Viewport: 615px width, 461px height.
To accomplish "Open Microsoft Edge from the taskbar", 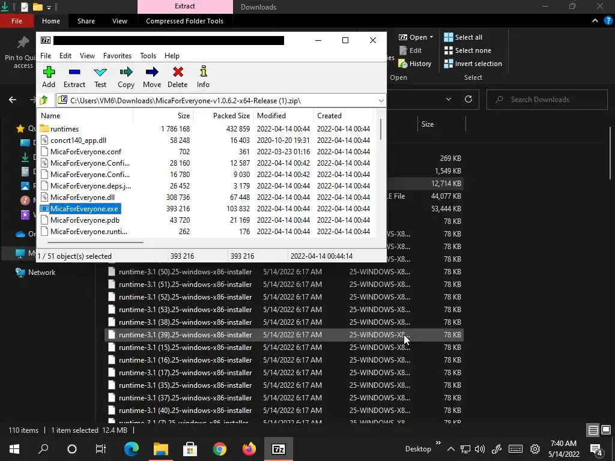I will [x=132, y=449].
